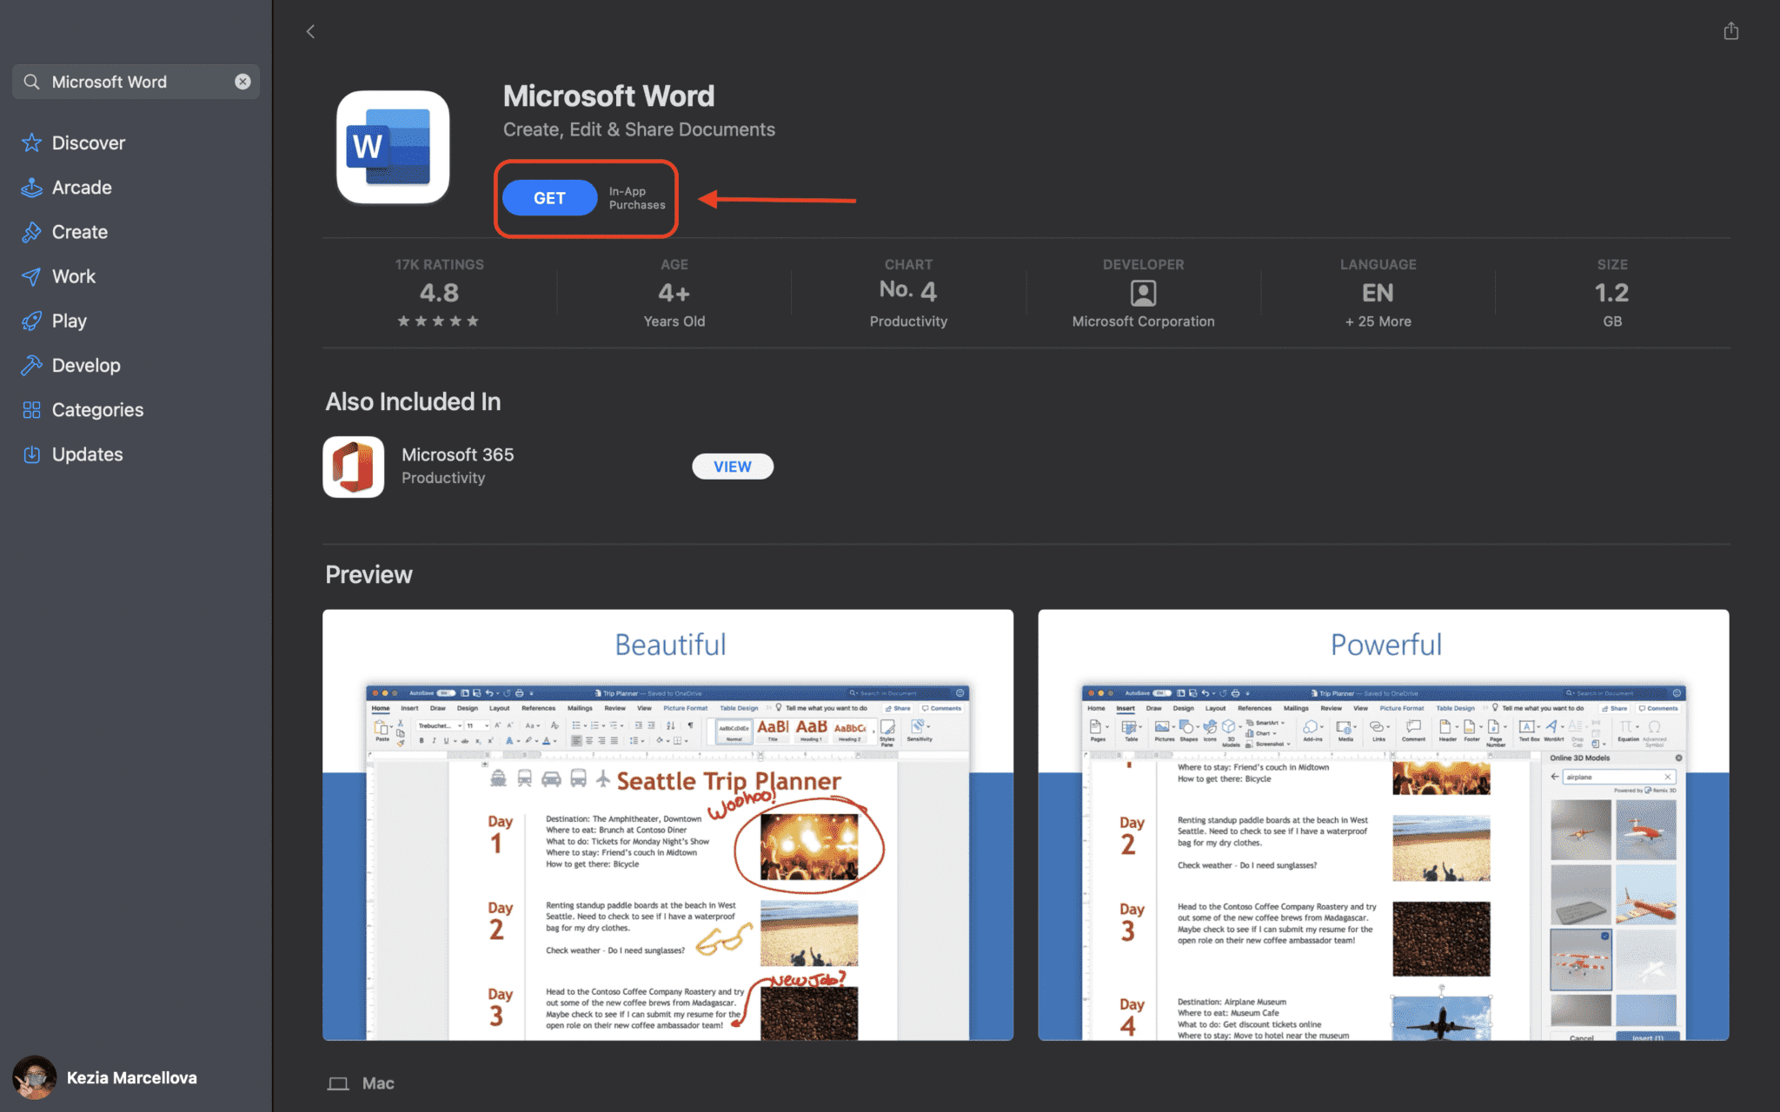Click VIEW for Microsoft 365 bundle

(732, 467)
